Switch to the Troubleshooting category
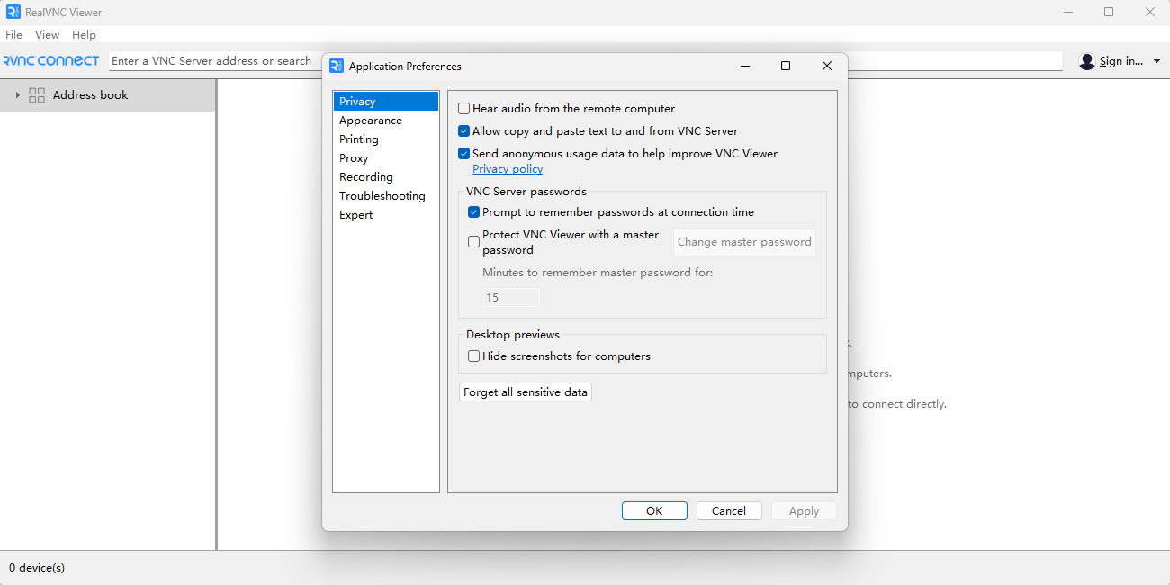1170x585 pixels. (382, 196)
